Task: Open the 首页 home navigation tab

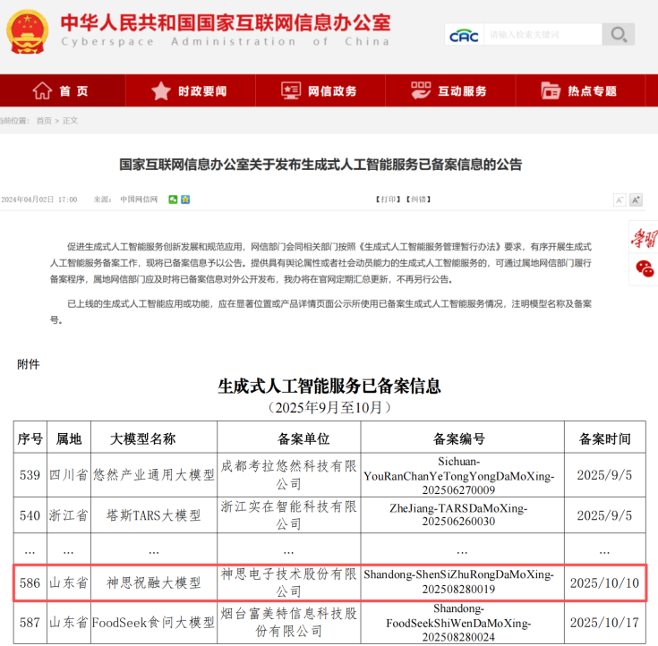Action: coord(61,91)
